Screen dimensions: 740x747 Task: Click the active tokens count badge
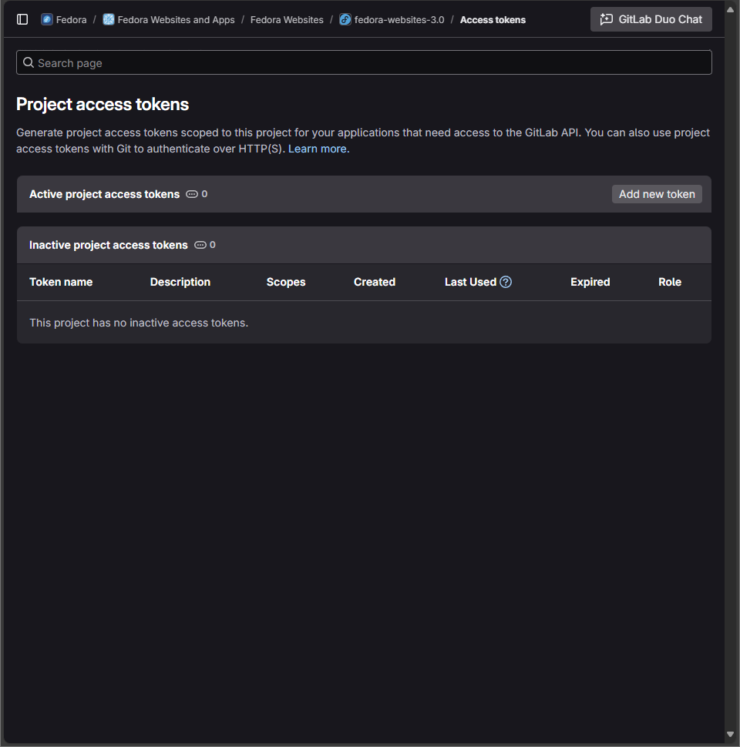(196, 194)
